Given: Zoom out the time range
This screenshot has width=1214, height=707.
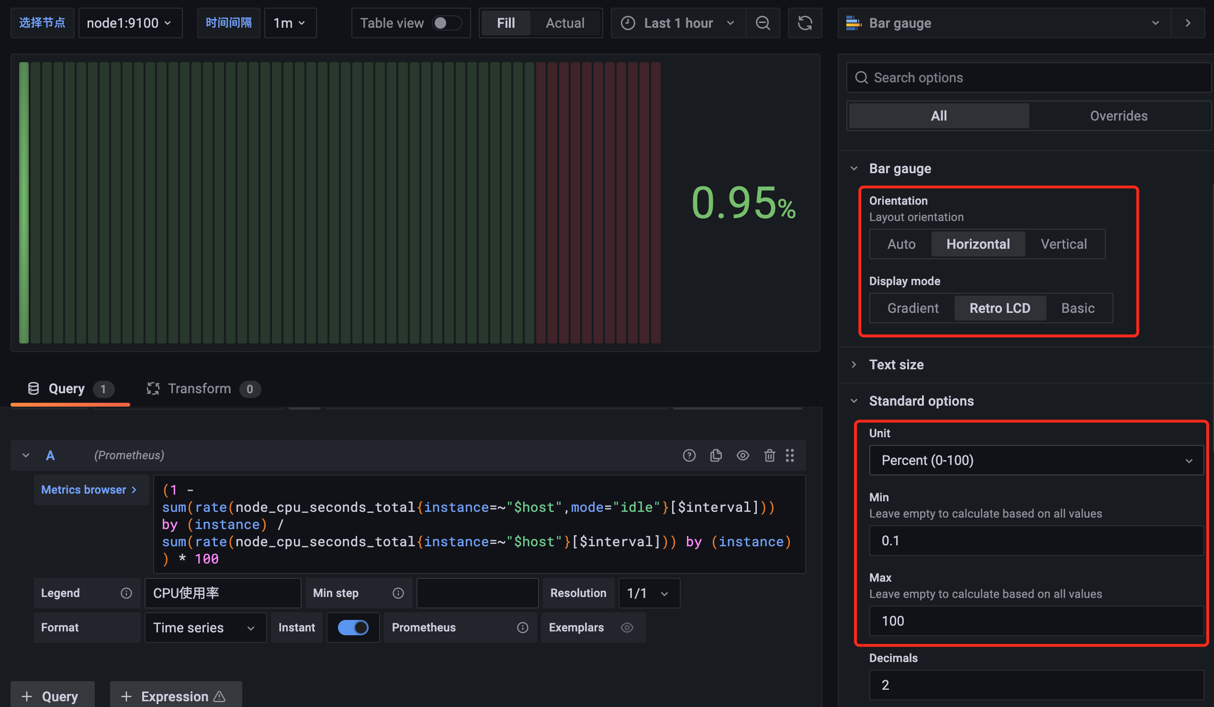Looking at the screenshot, I should [x=763, y=22].
